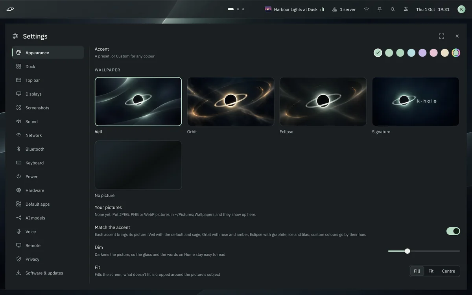
Task: Click the "WALLPAPER" section label
Action: (107, 70)
